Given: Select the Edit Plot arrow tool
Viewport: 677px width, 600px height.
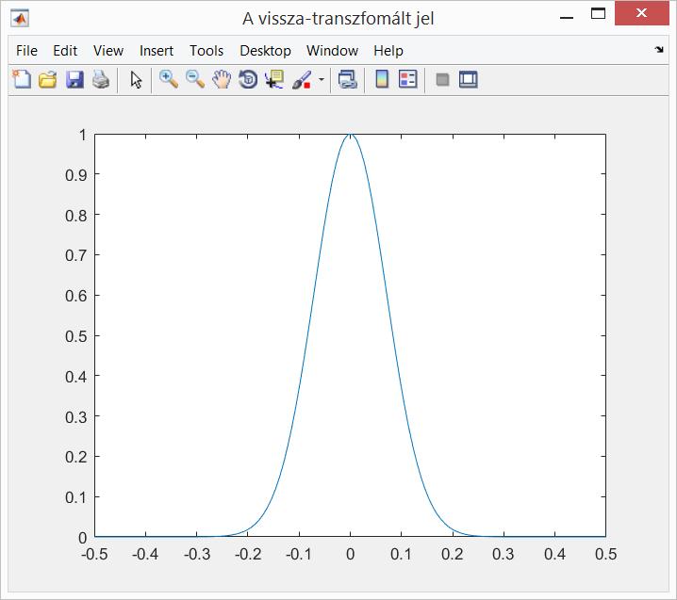Looking at the screenshot, I should tap(136, 80).
